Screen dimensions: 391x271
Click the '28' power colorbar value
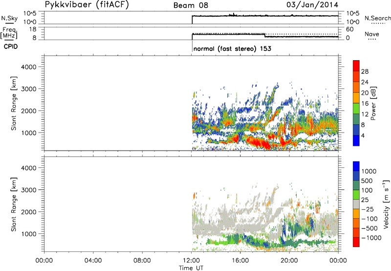pos(365,71)
